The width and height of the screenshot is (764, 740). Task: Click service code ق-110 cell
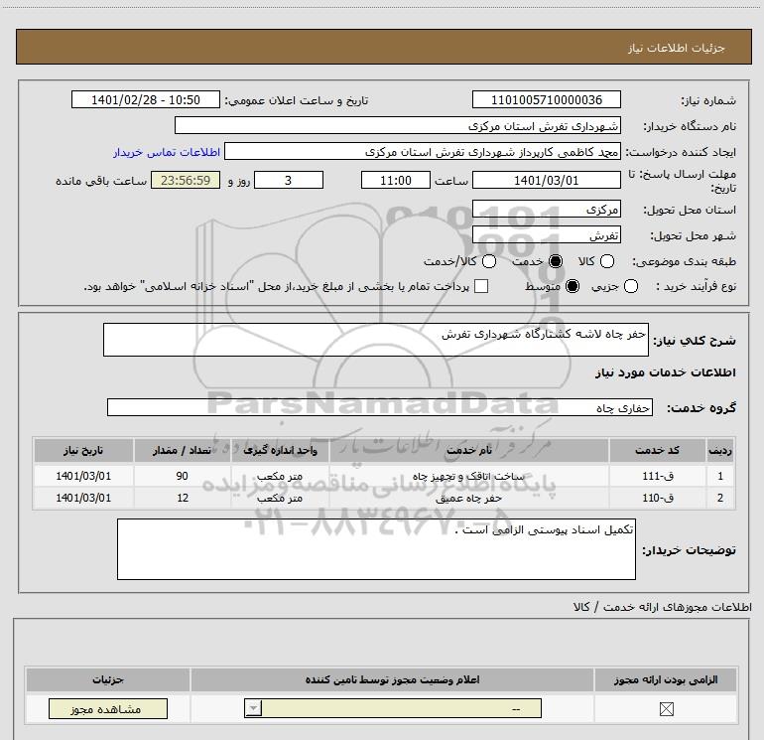657,498
